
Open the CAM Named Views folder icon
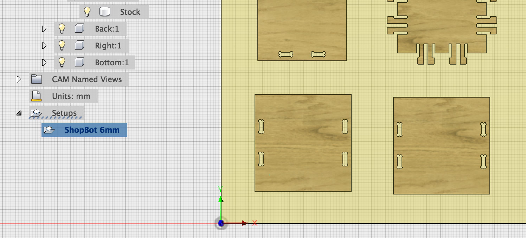36,79
